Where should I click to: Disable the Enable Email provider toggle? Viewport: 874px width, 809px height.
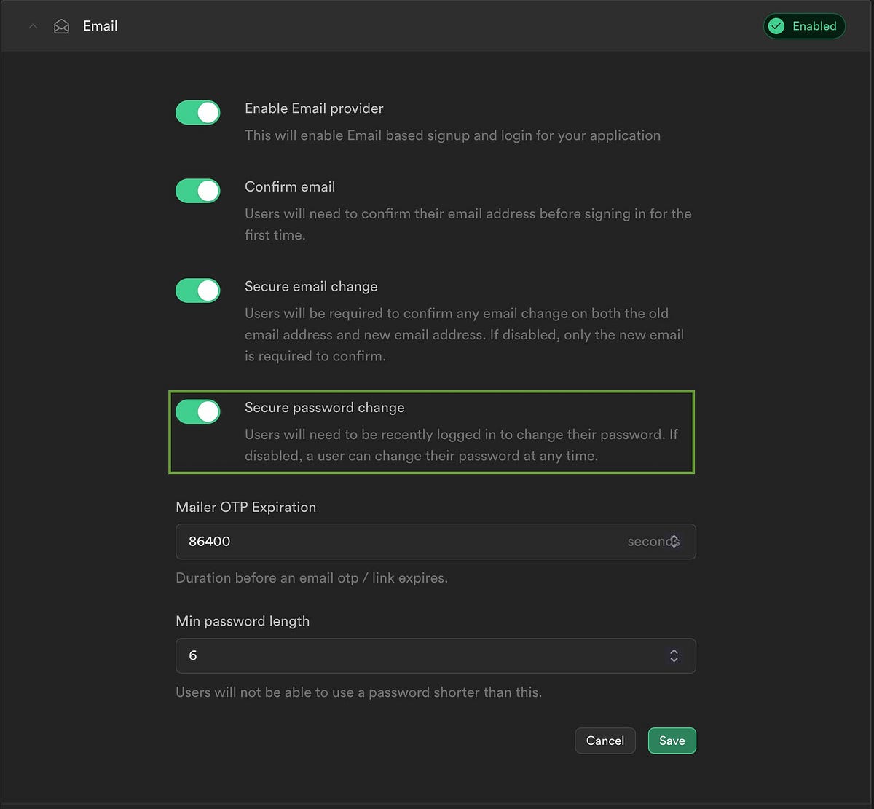pos(197,112)
